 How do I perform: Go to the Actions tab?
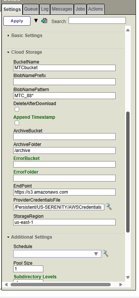(x=96, y=9)
